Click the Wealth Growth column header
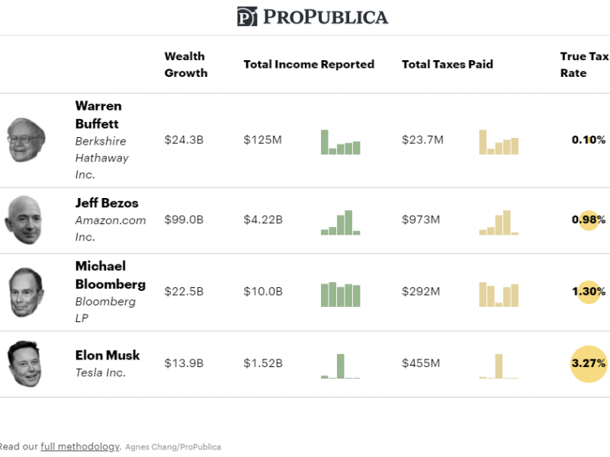Screen dimensions: 610x457 [x=186, y=65]
